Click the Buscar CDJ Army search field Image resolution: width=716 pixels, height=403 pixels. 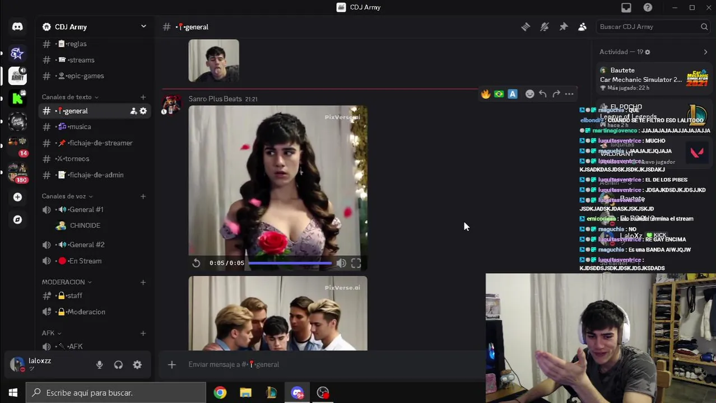[652, 27]
